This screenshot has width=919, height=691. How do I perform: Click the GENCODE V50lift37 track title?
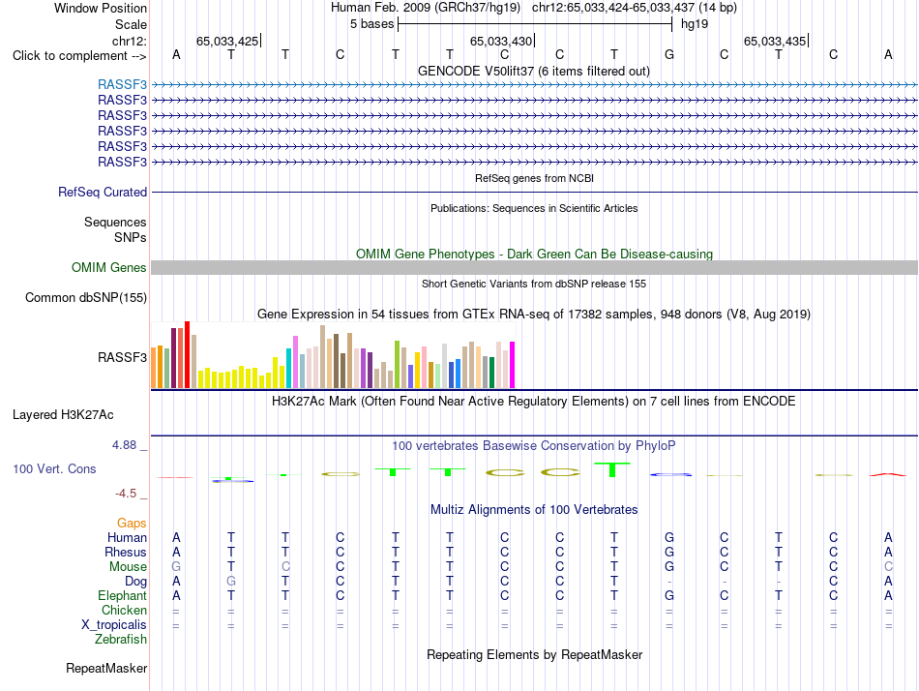(x=533, y=71)
